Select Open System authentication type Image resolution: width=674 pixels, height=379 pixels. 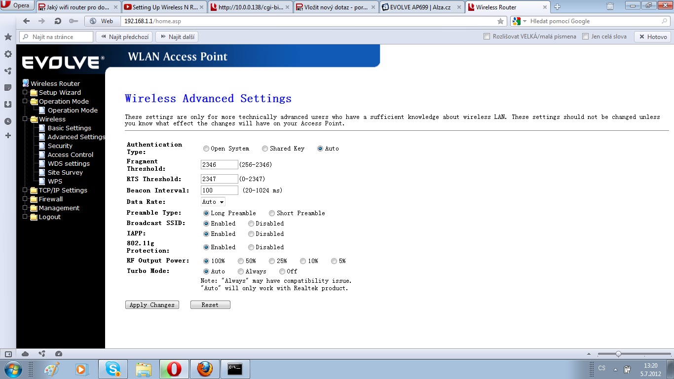click(206, 149)
